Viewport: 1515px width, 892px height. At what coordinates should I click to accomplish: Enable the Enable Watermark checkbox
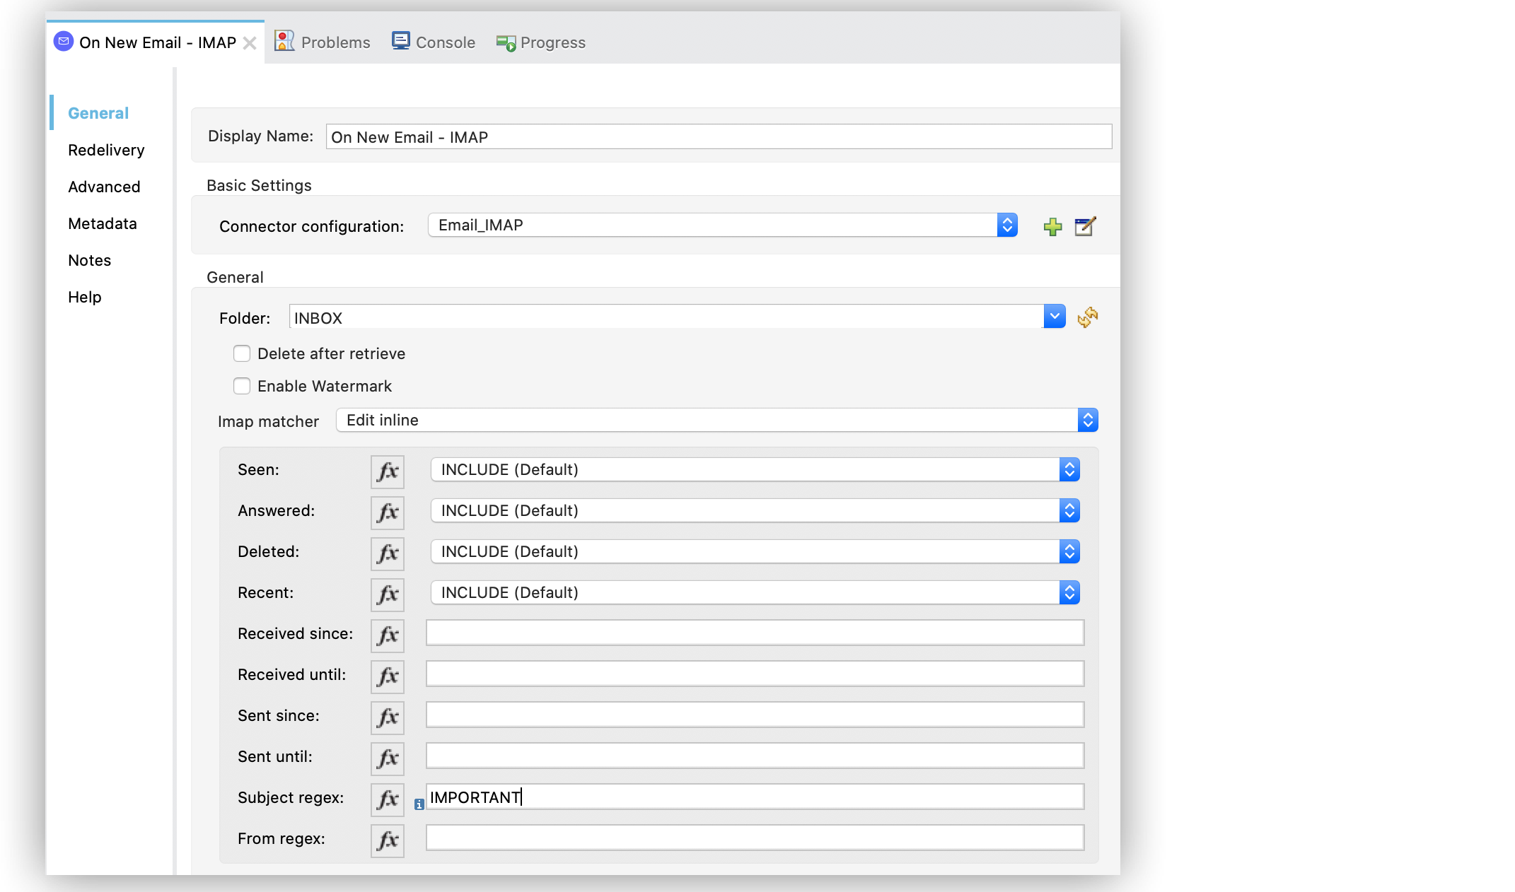click(x=241, y=385)
